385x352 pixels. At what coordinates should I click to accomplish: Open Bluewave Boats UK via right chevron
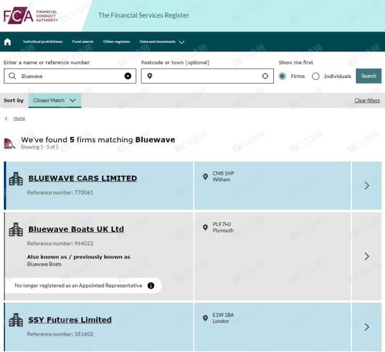367,256
